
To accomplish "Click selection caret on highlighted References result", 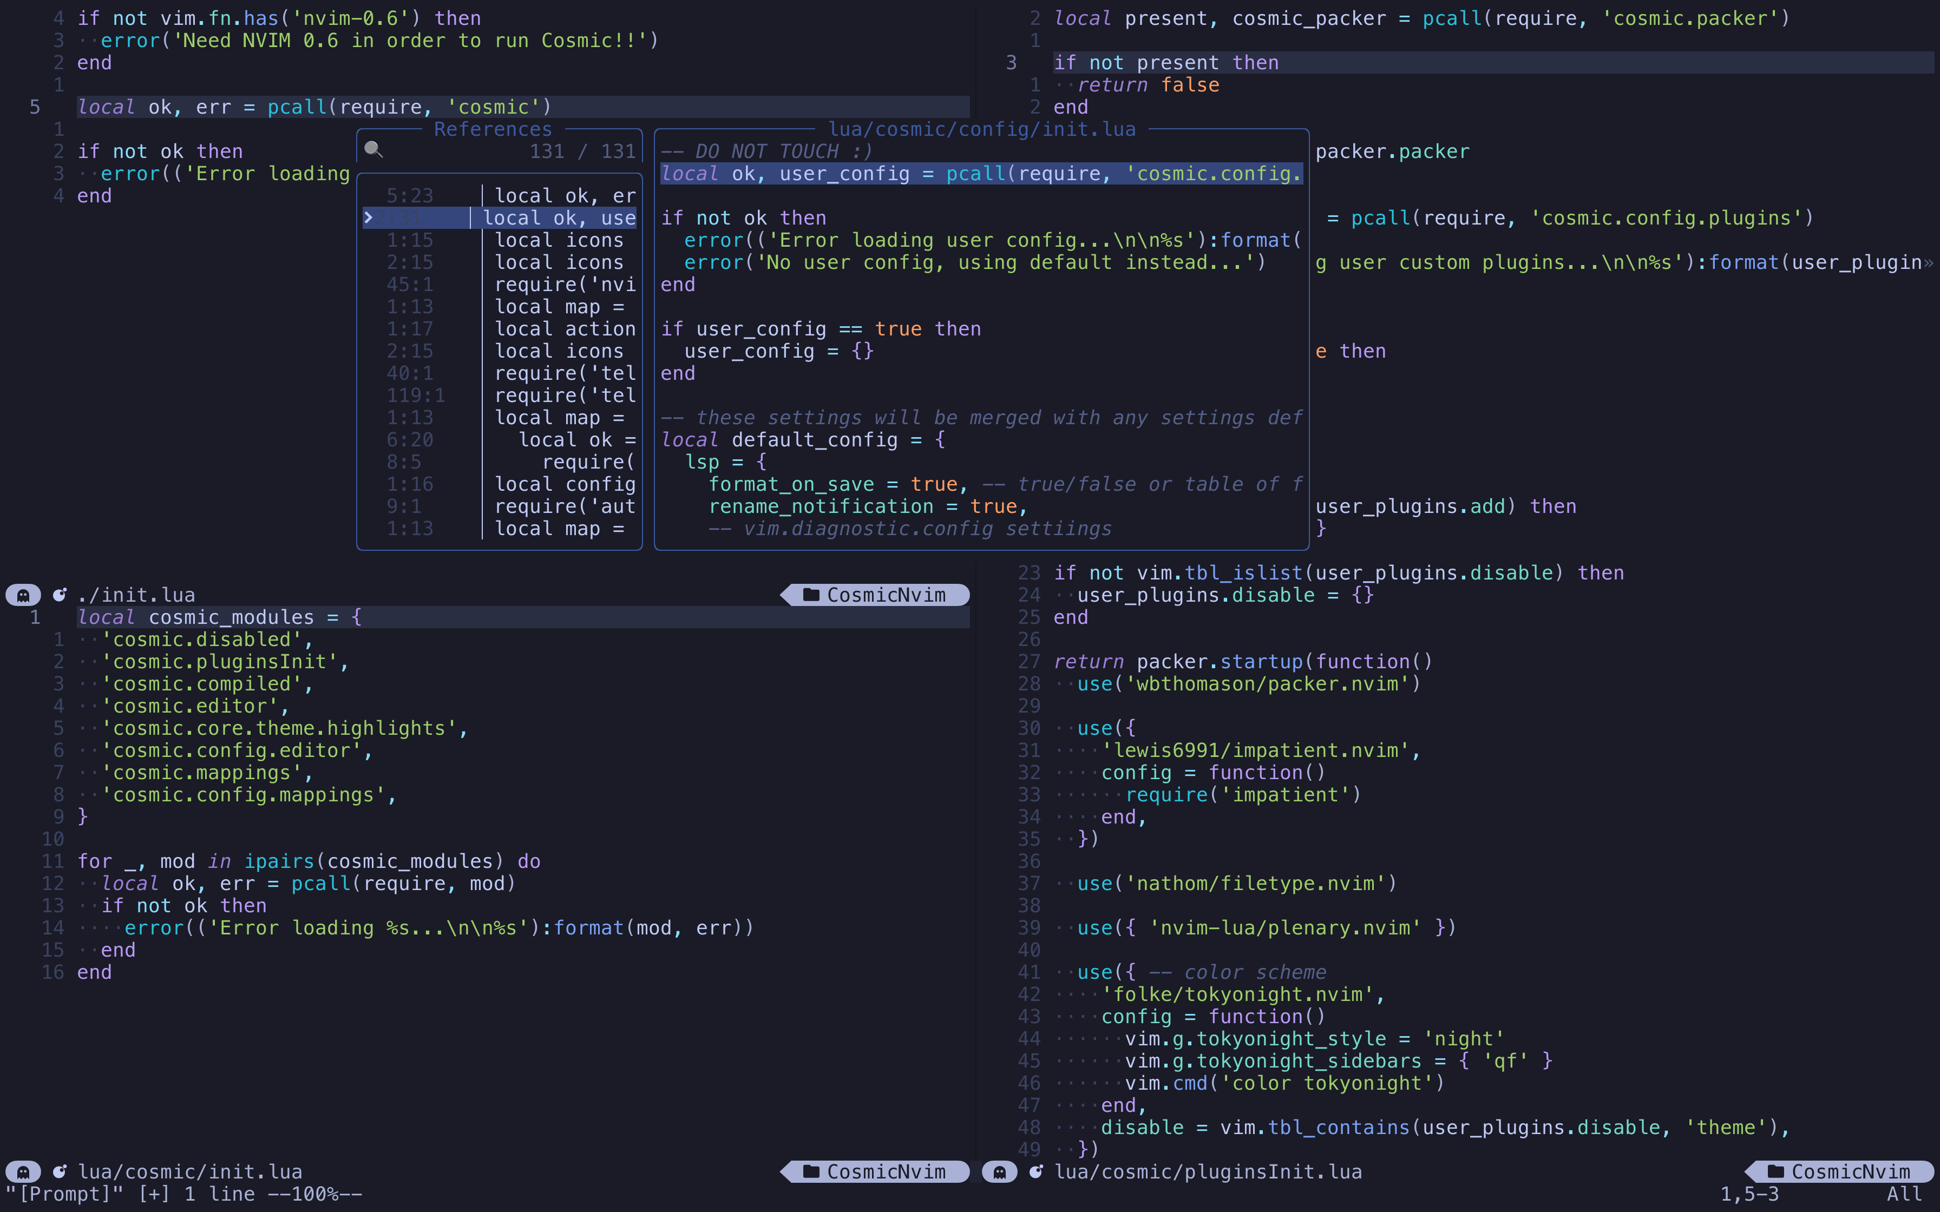I will tap(368, 217).
